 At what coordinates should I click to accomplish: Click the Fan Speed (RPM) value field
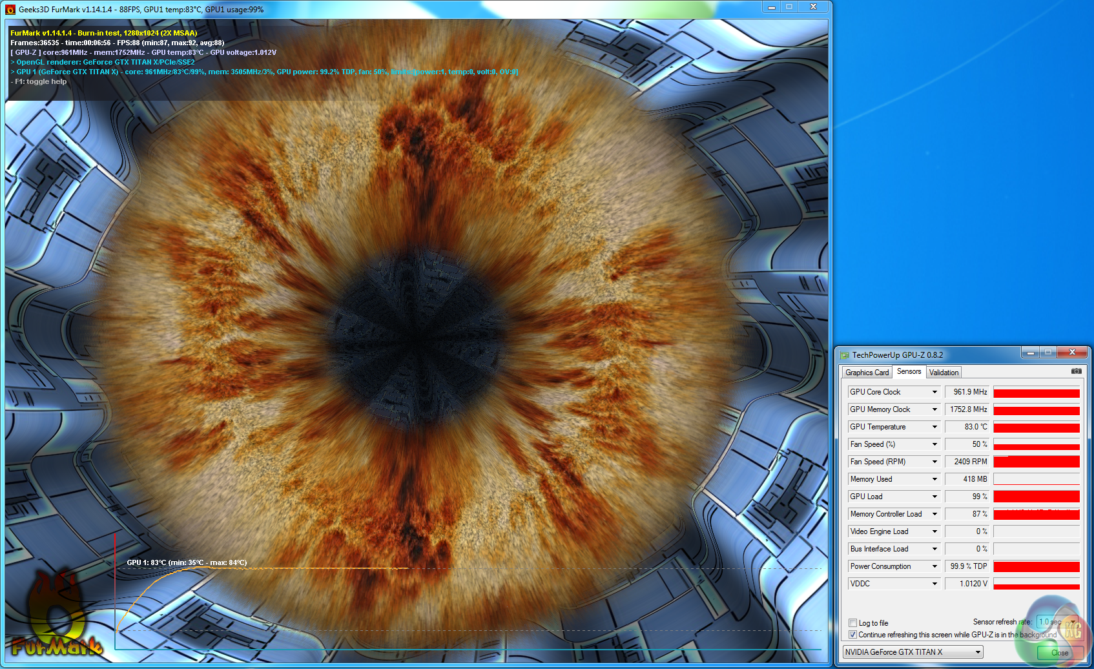click(967, 462)
